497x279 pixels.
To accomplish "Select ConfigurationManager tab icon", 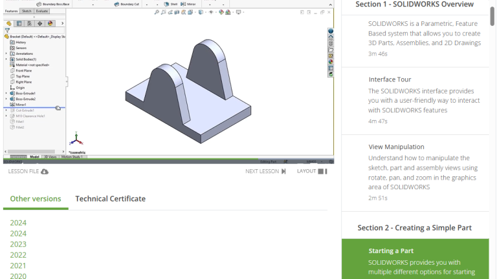I will point(29,23).
